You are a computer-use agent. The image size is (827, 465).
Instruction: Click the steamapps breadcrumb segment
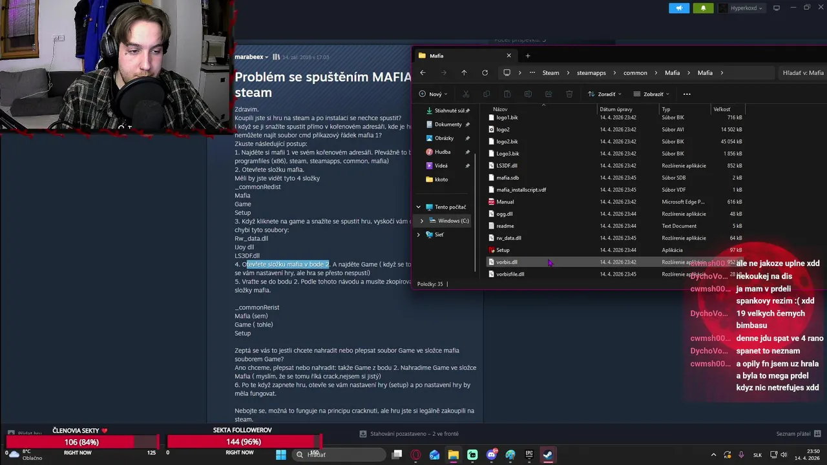click(591, 73)
